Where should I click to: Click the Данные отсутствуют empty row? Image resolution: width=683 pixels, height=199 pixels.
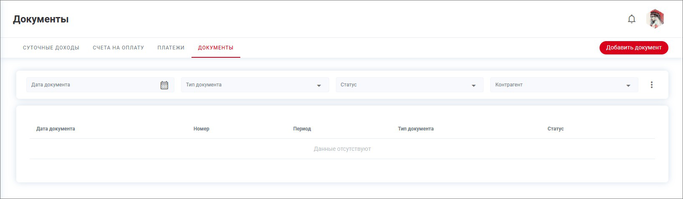(342, 149)
